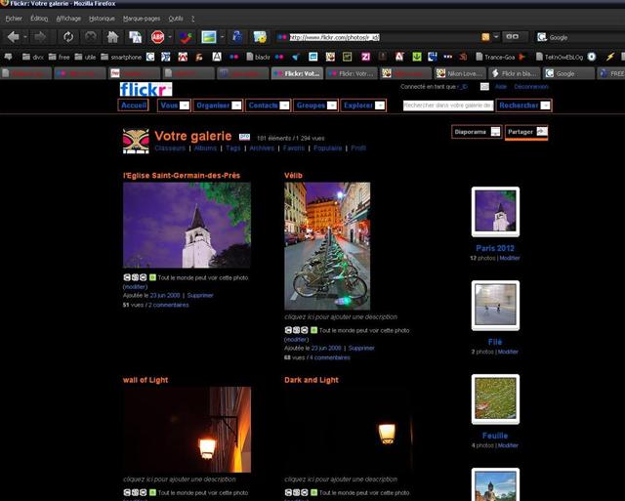Click the green privacy icon under l'Eglise photo

152,277
